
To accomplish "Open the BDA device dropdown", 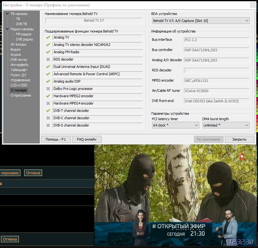I will pyautogui.click(x=201, y=21).
